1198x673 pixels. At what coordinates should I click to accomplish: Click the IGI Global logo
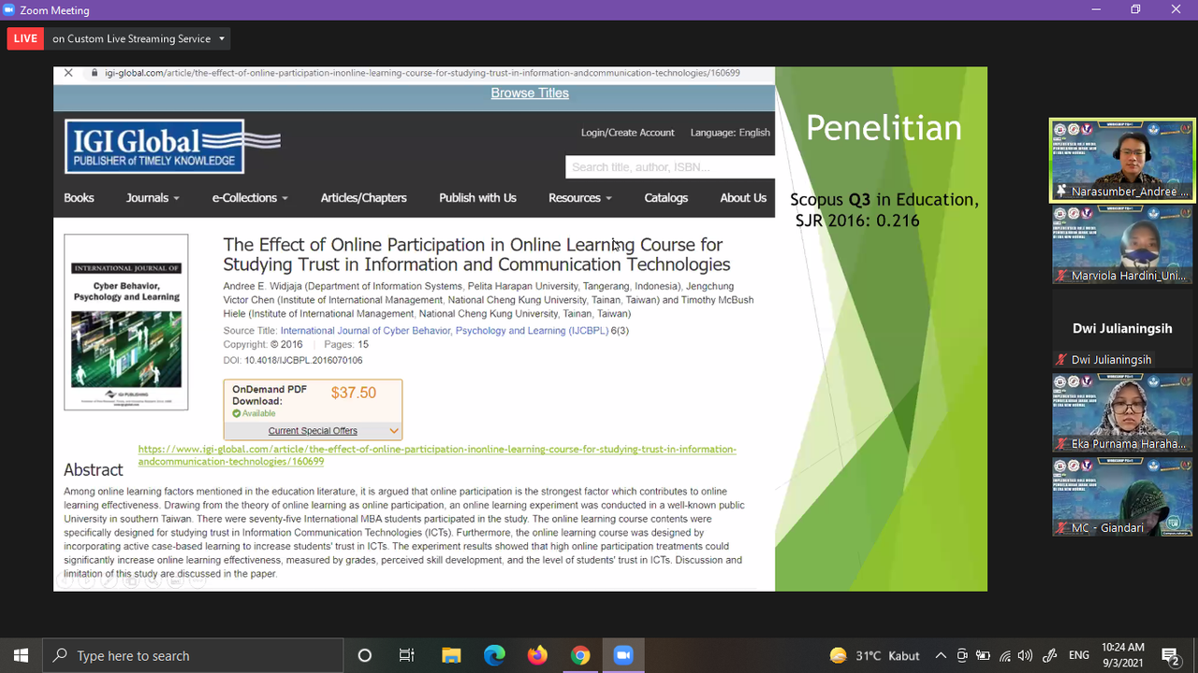point(173,145)
